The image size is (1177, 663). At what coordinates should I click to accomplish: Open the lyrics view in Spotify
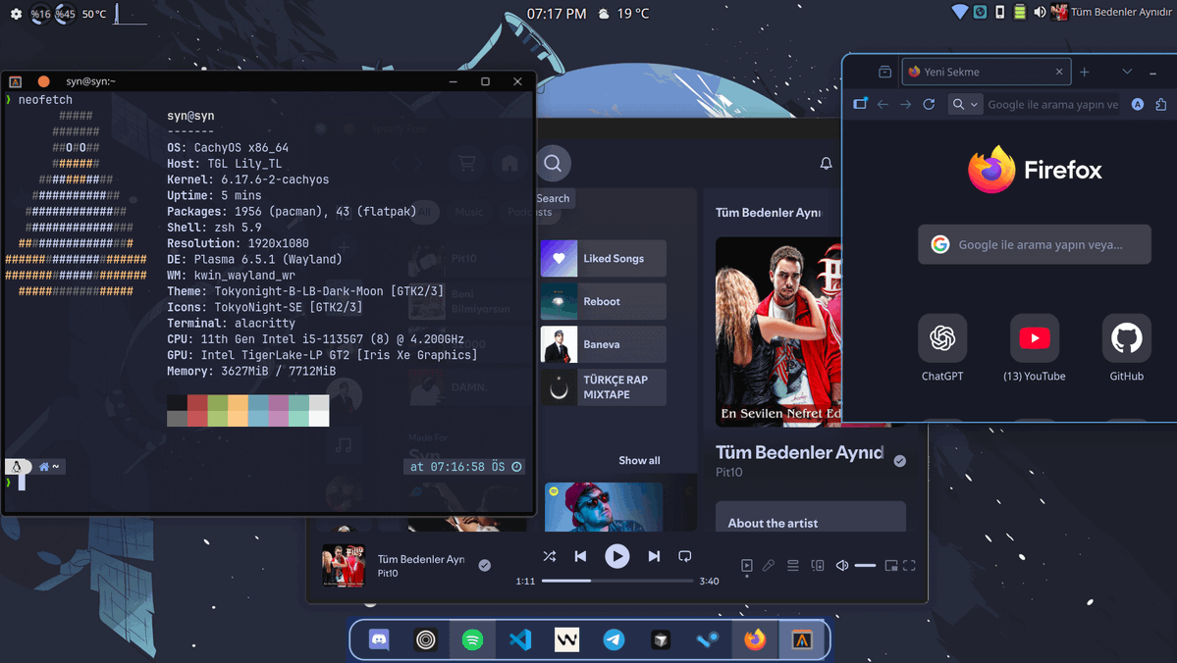[768, 565]
